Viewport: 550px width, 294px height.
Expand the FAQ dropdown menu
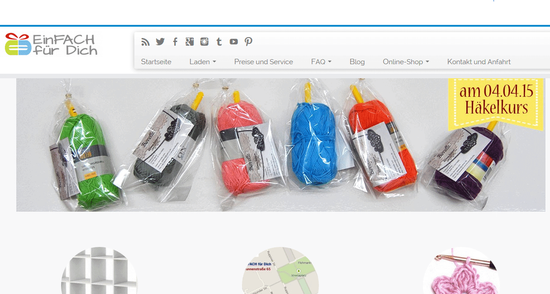(x=321, y=62)
